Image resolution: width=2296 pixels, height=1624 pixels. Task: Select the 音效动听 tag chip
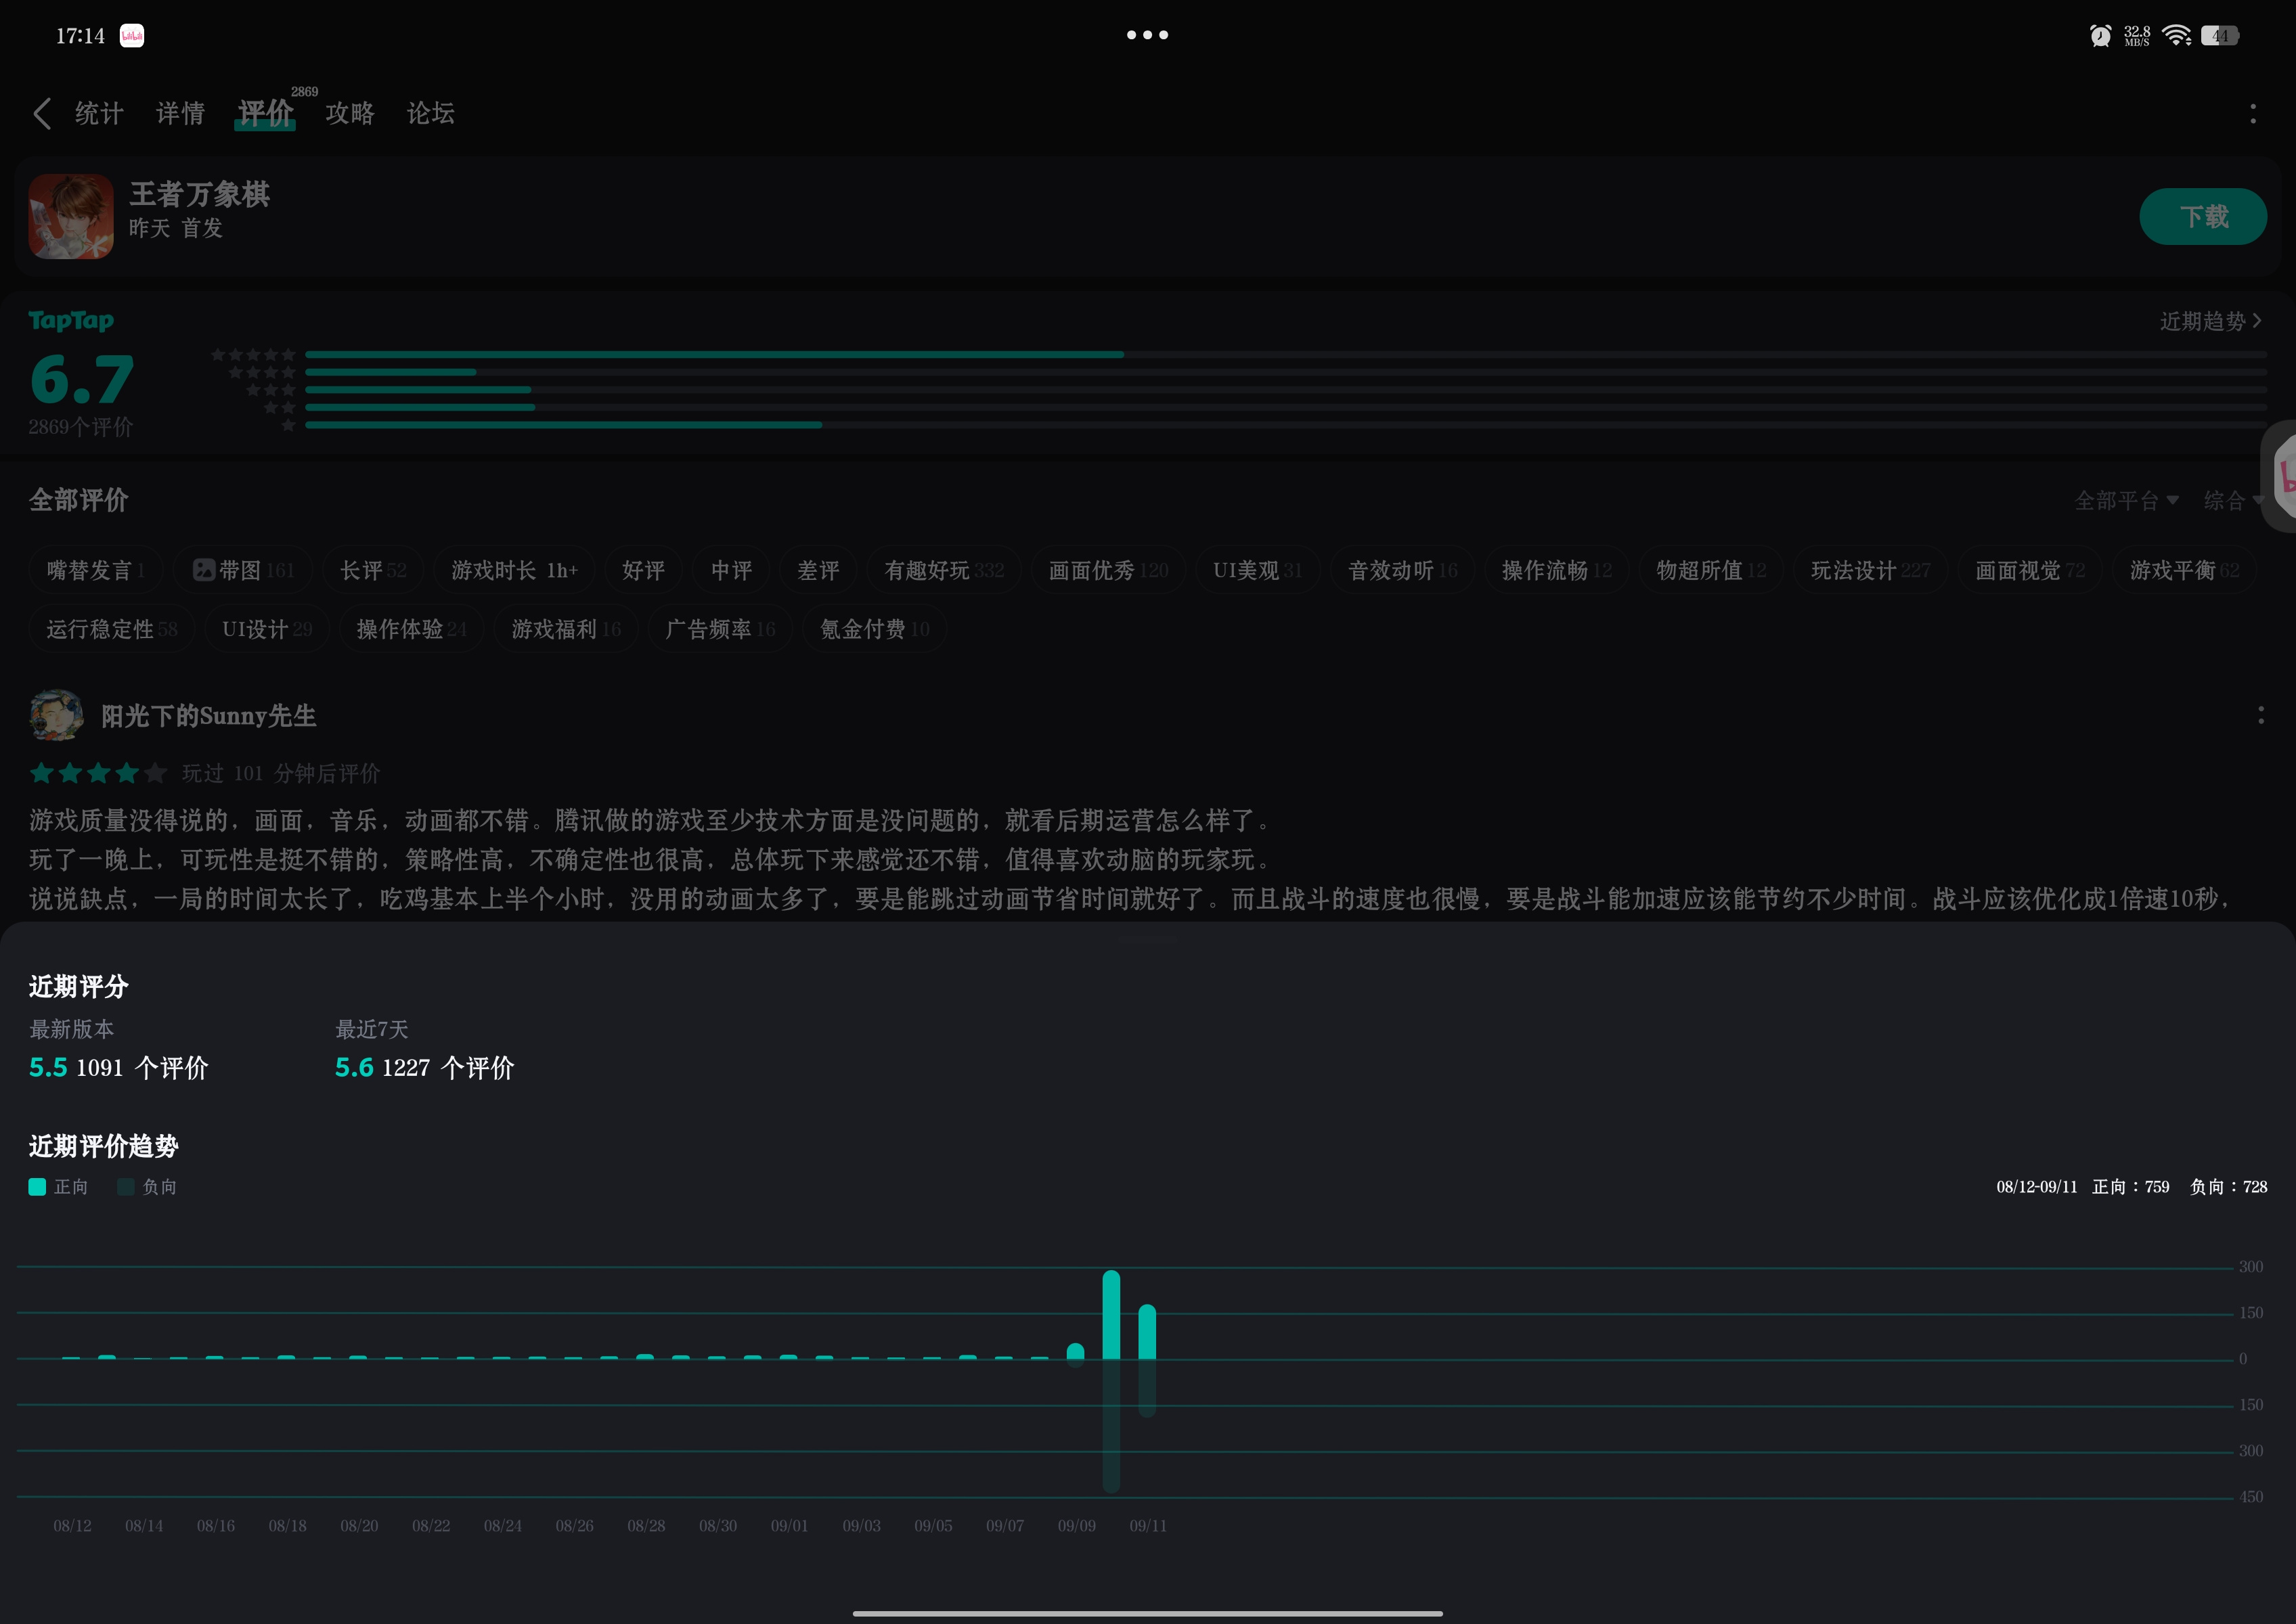1403,570
